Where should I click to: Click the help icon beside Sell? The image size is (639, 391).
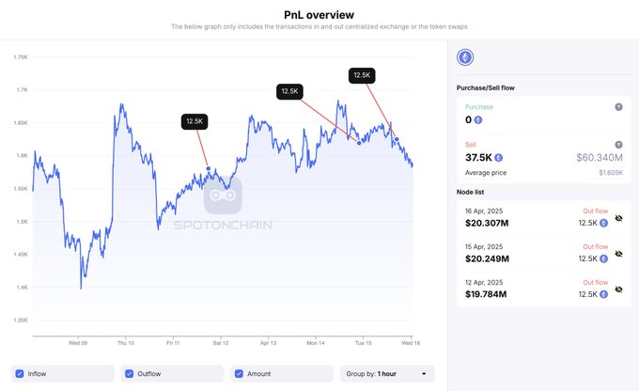click(x=618, y=146)
